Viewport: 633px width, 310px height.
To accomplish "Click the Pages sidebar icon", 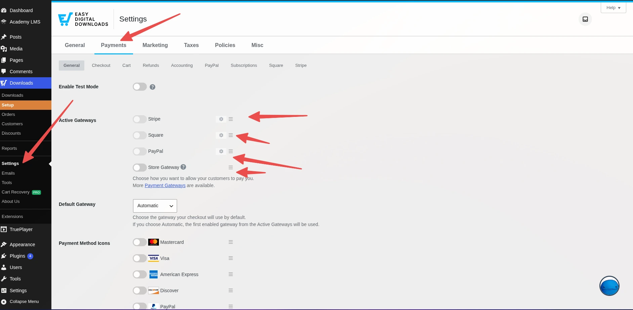I will click(x=4, y=60).
